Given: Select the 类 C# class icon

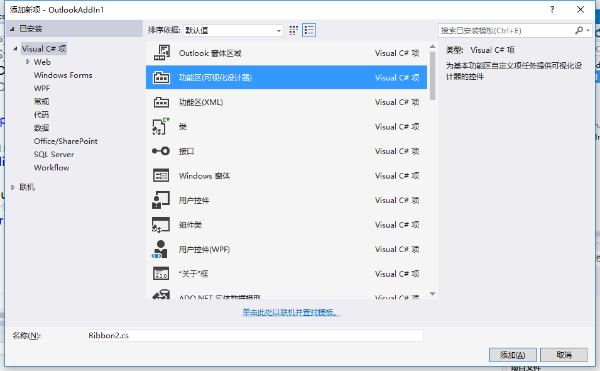Looking at the screenshot, I should click(161, 126).
